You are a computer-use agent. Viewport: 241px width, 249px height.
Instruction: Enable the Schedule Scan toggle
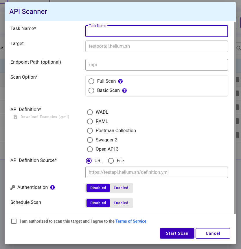click(x=121, y=203)
